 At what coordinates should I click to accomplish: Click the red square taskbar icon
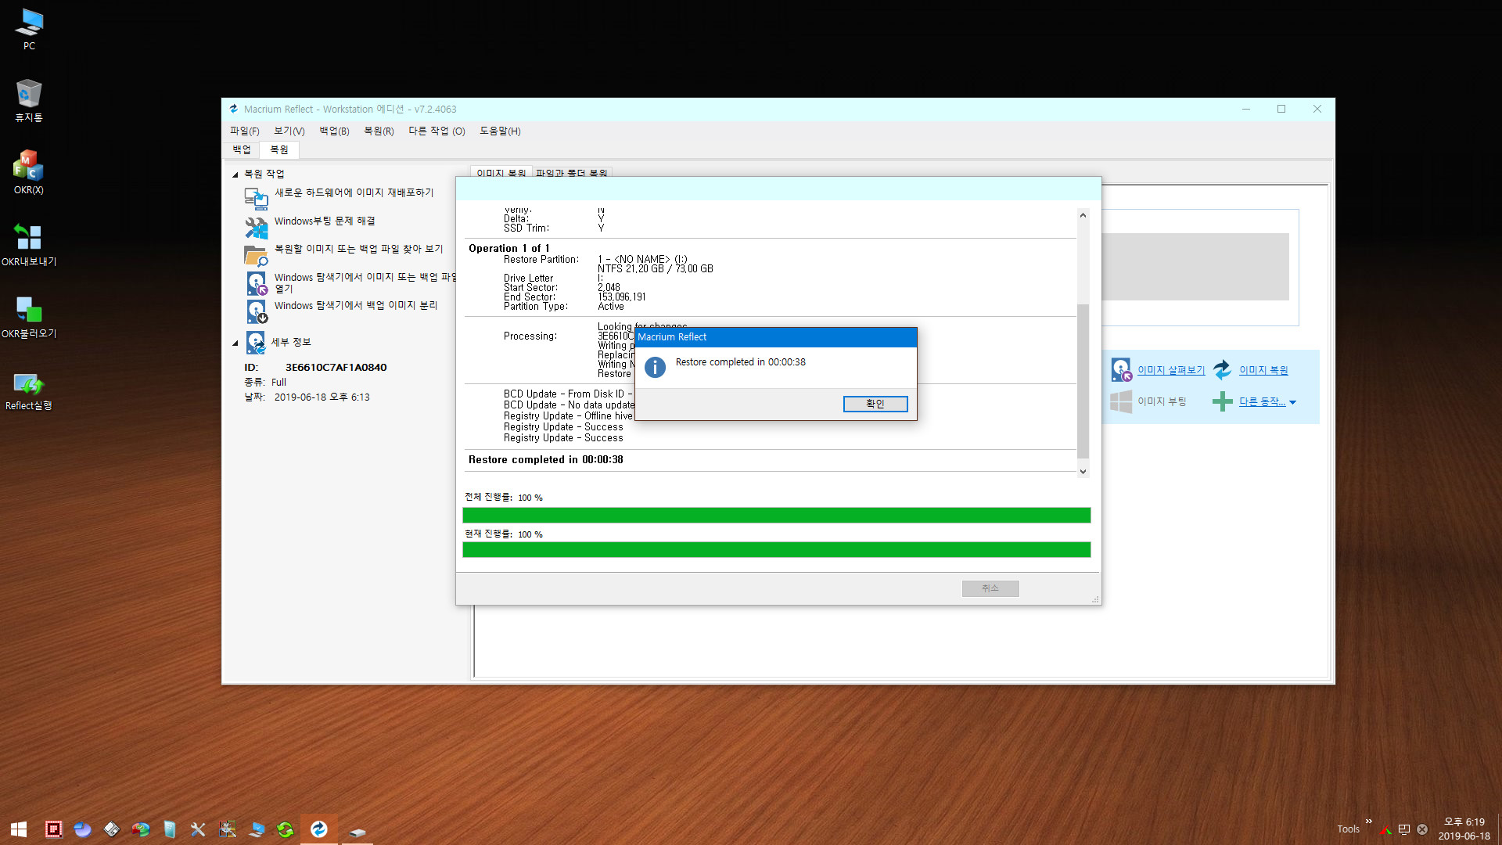pyautogui.click(x=53, y=829)
